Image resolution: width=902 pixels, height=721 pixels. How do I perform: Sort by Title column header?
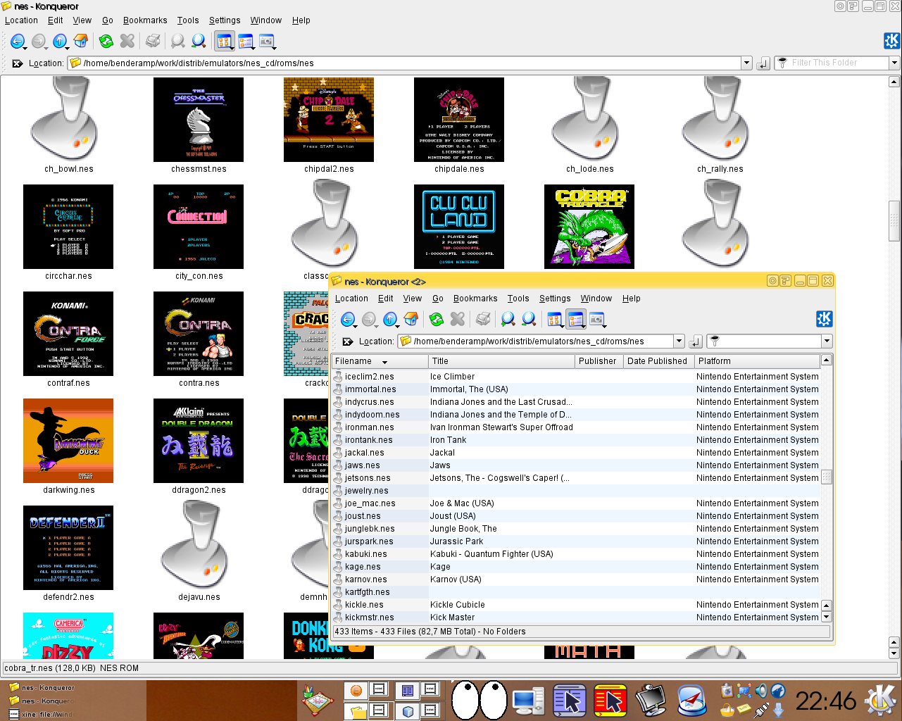(501, 361)
